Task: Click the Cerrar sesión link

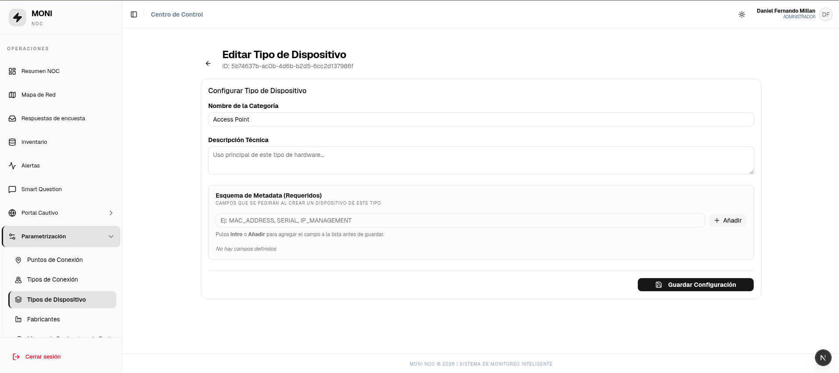Action: click(x=43, y=357)
